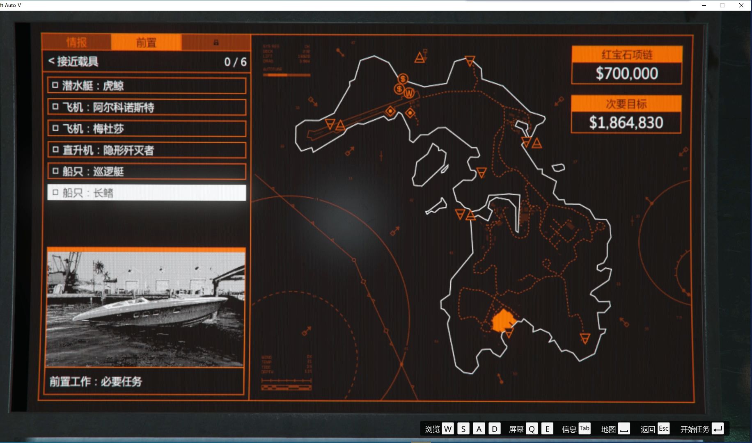The height and width of the screenshot is (443, 752).
Task: Open the locked tab with the padlock icon
Action: tap(216, 42)
